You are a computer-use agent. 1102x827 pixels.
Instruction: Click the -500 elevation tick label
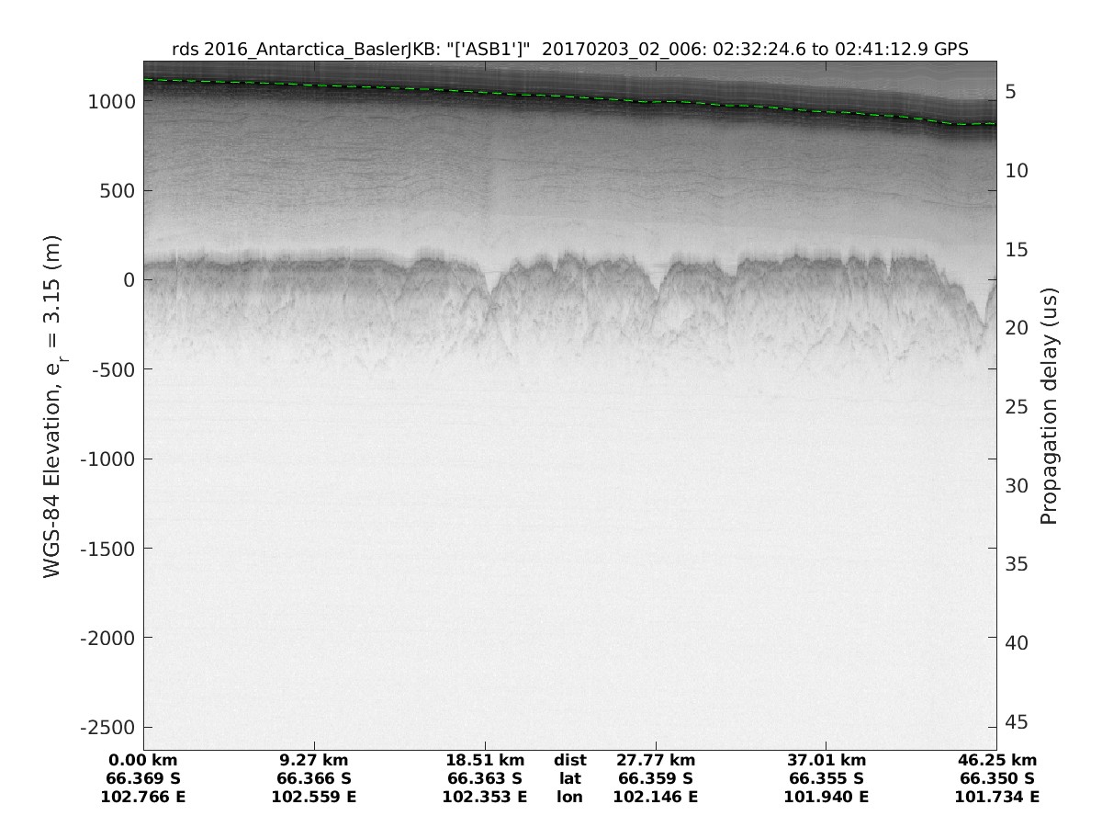point(112,369)
